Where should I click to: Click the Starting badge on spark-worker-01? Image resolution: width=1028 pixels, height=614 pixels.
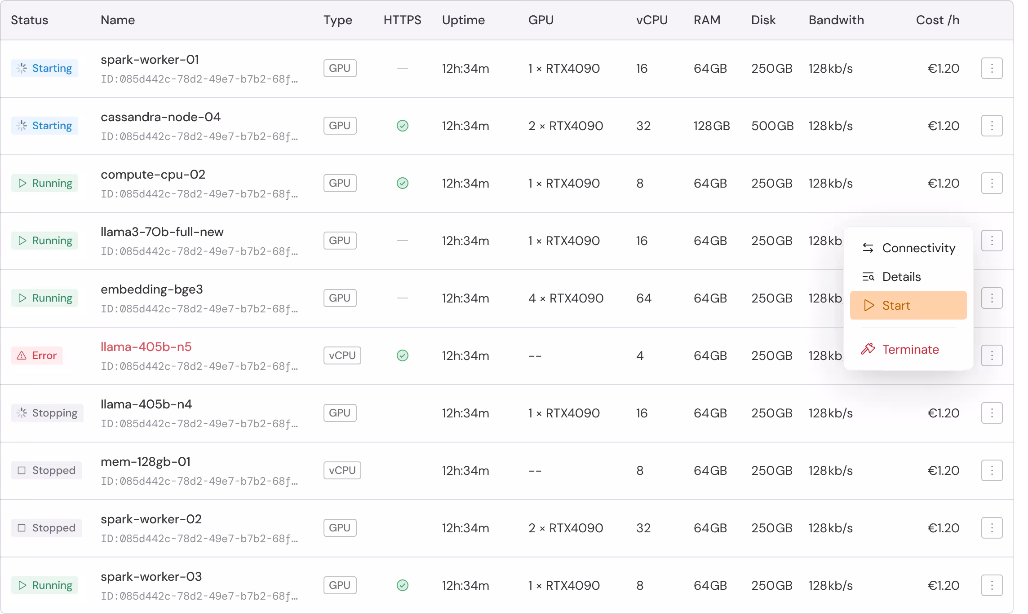(x=44, y=68)
